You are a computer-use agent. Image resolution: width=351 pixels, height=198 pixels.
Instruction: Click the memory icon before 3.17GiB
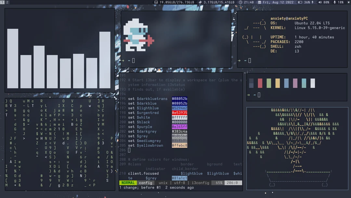pos(200,2)
